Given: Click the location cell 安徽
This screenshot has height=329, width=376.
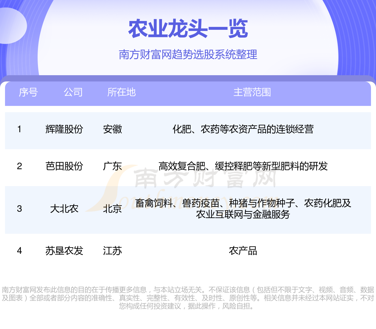Looking at the screenshot, I should [x=112, y=129].
